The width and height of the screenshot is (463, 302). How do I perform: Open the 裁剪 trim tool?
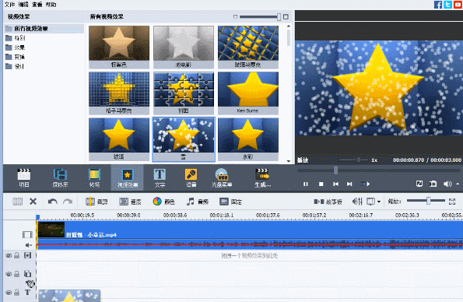tap(96, 202)
